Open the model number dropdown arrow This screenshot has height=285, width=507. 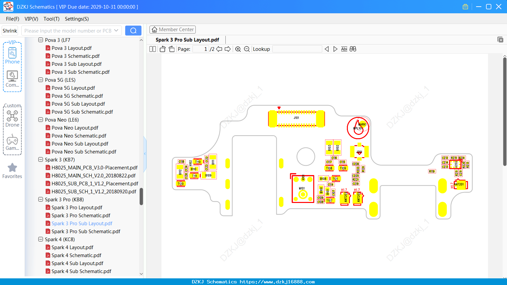(116, 31)
